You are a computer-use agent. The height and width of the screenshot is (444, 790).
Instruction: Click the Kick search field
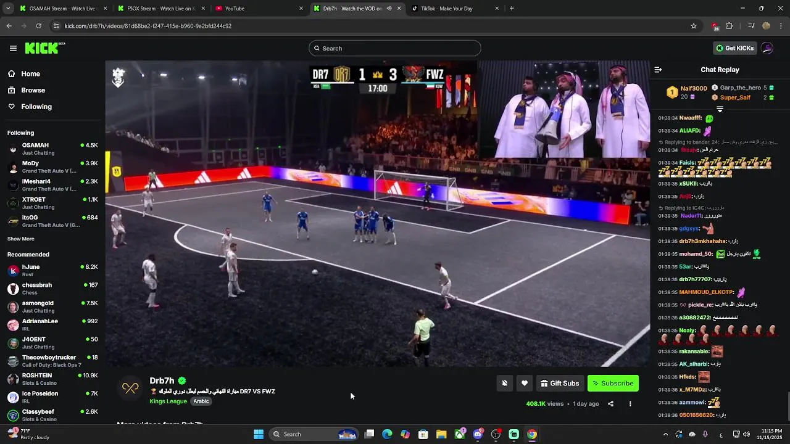tap(395, 48)
